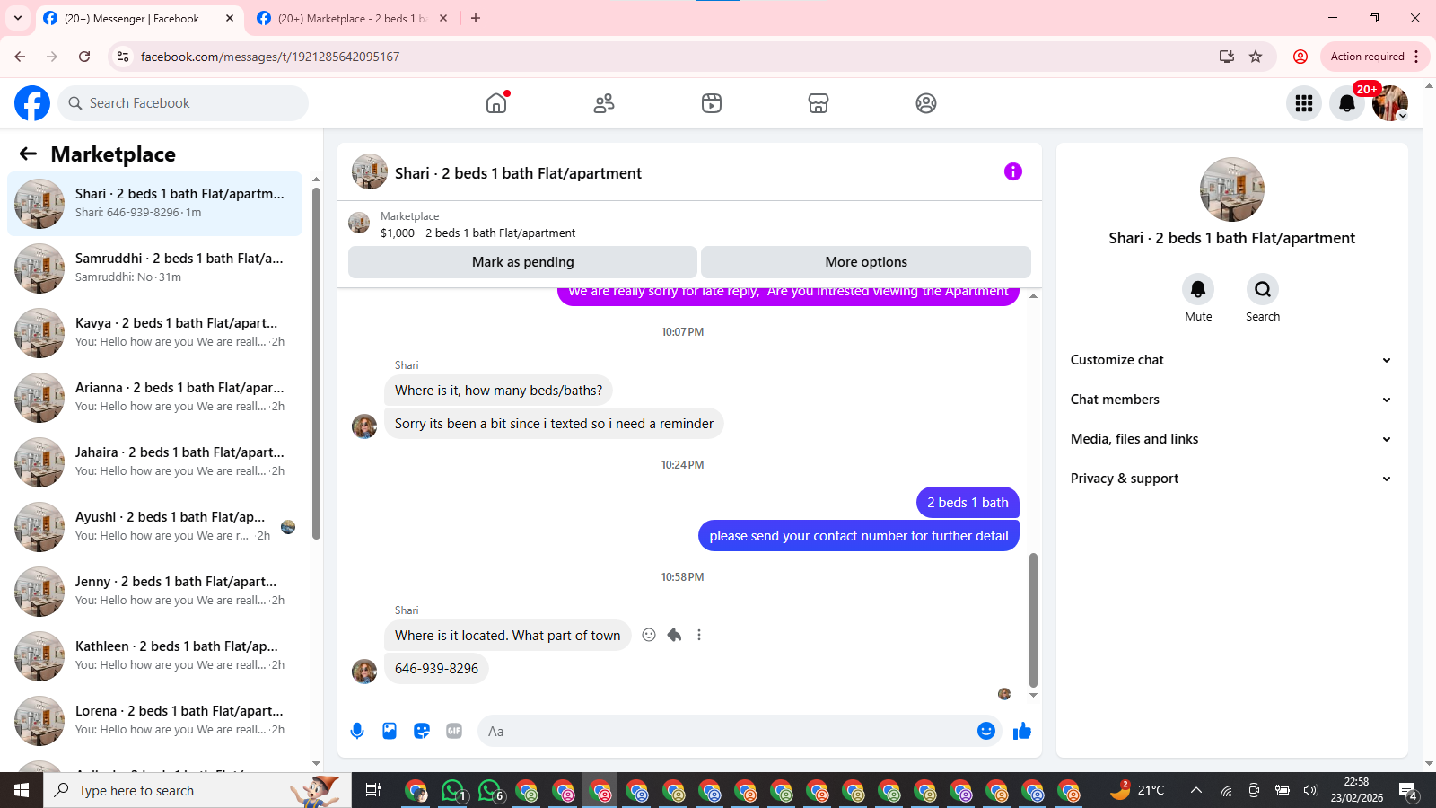Open Lorena's 2 beds conversation

(x=154, y=720)
